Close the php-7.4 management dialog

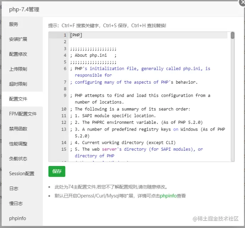click(x=242, y=3)
